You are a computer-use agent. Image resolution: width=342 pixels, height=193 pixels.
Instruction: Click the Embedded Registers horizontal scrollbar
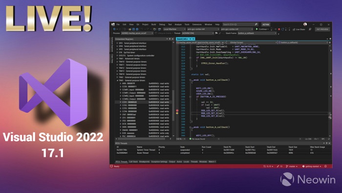[x=143, y=139]
